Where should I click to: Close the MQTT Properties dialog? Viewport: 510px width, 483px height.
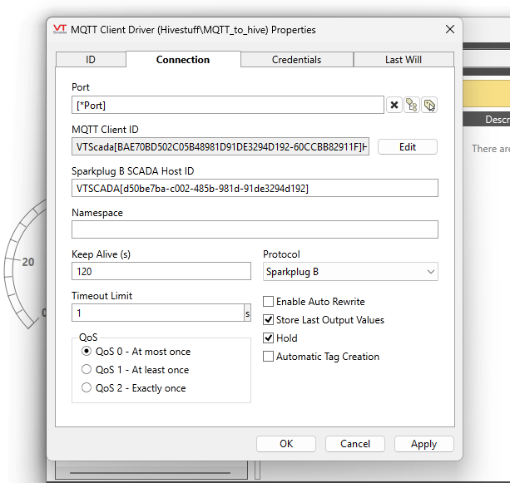coord(450,29)
